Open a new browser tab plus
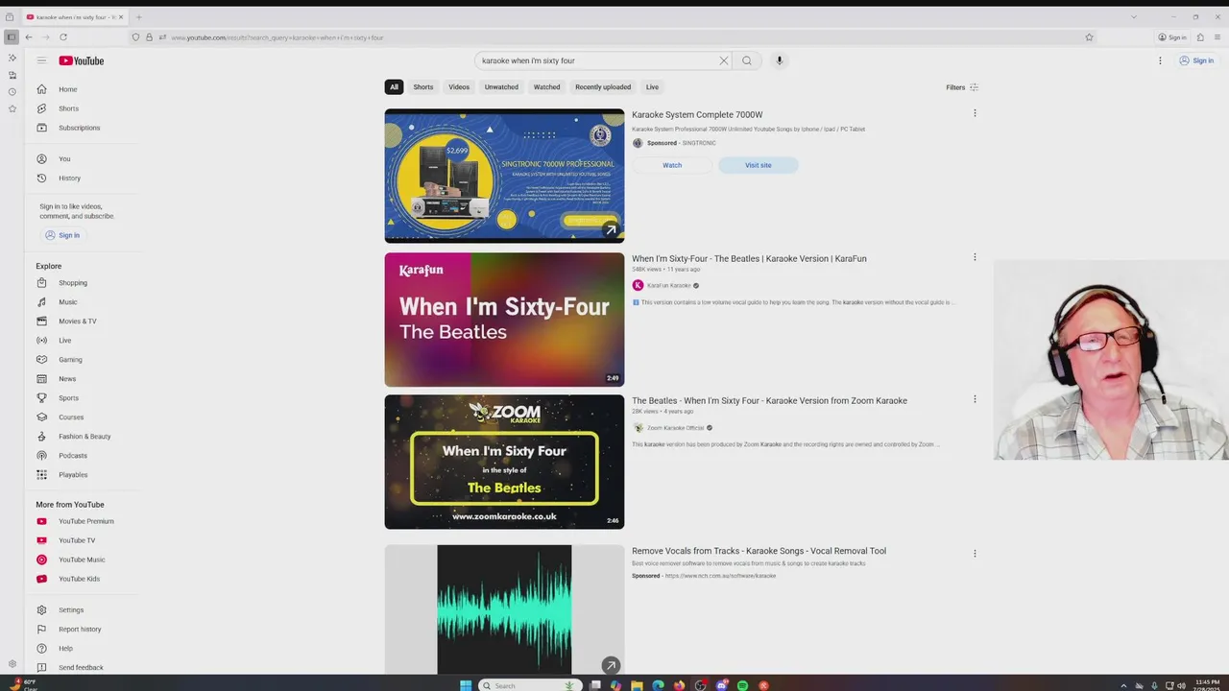The height and width of the screenshot is (691, 1229). pos(138,17)
